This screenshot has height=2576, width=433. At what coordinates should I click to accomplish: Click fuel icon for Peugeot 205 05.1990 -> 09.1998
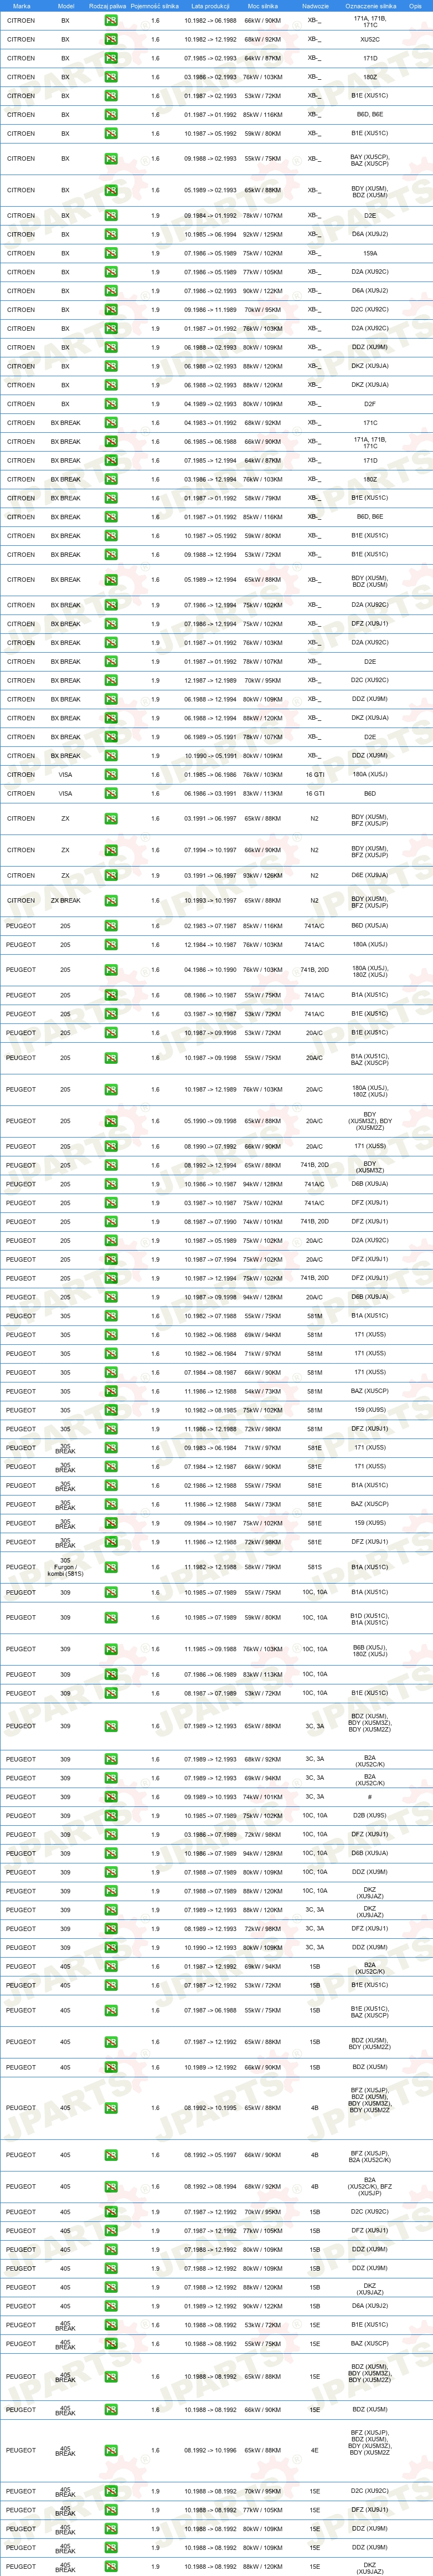tap(111, 1121)
